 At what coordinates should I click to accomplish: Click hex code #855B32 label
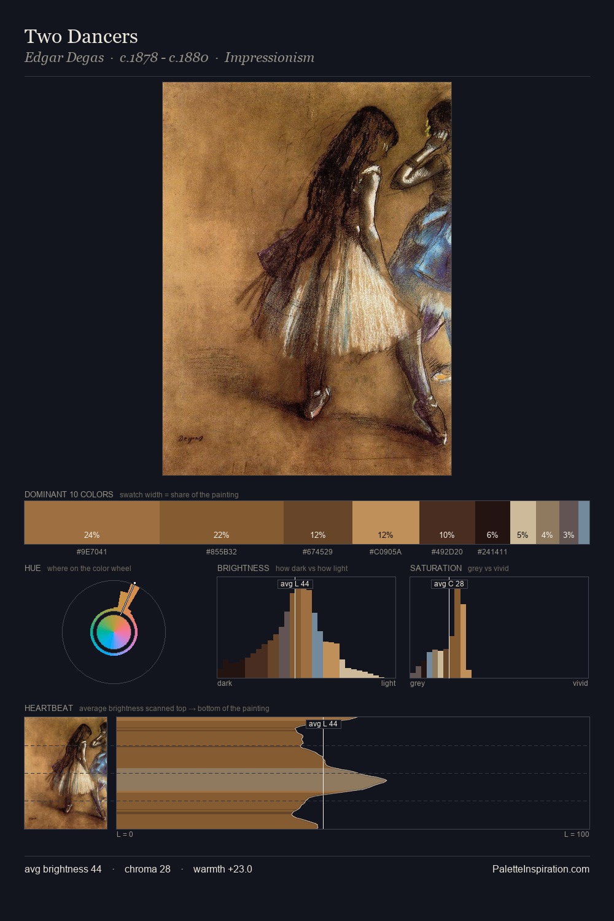click(222, 552)
